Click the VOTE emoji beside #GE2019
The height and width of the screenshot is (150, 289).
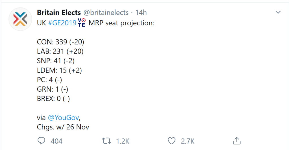[82, 23]
